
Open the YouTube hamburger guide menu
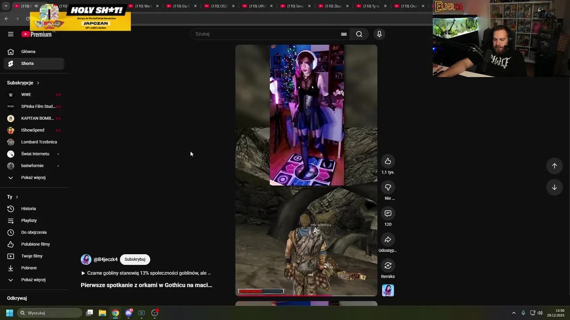click(x=11, y=34)
